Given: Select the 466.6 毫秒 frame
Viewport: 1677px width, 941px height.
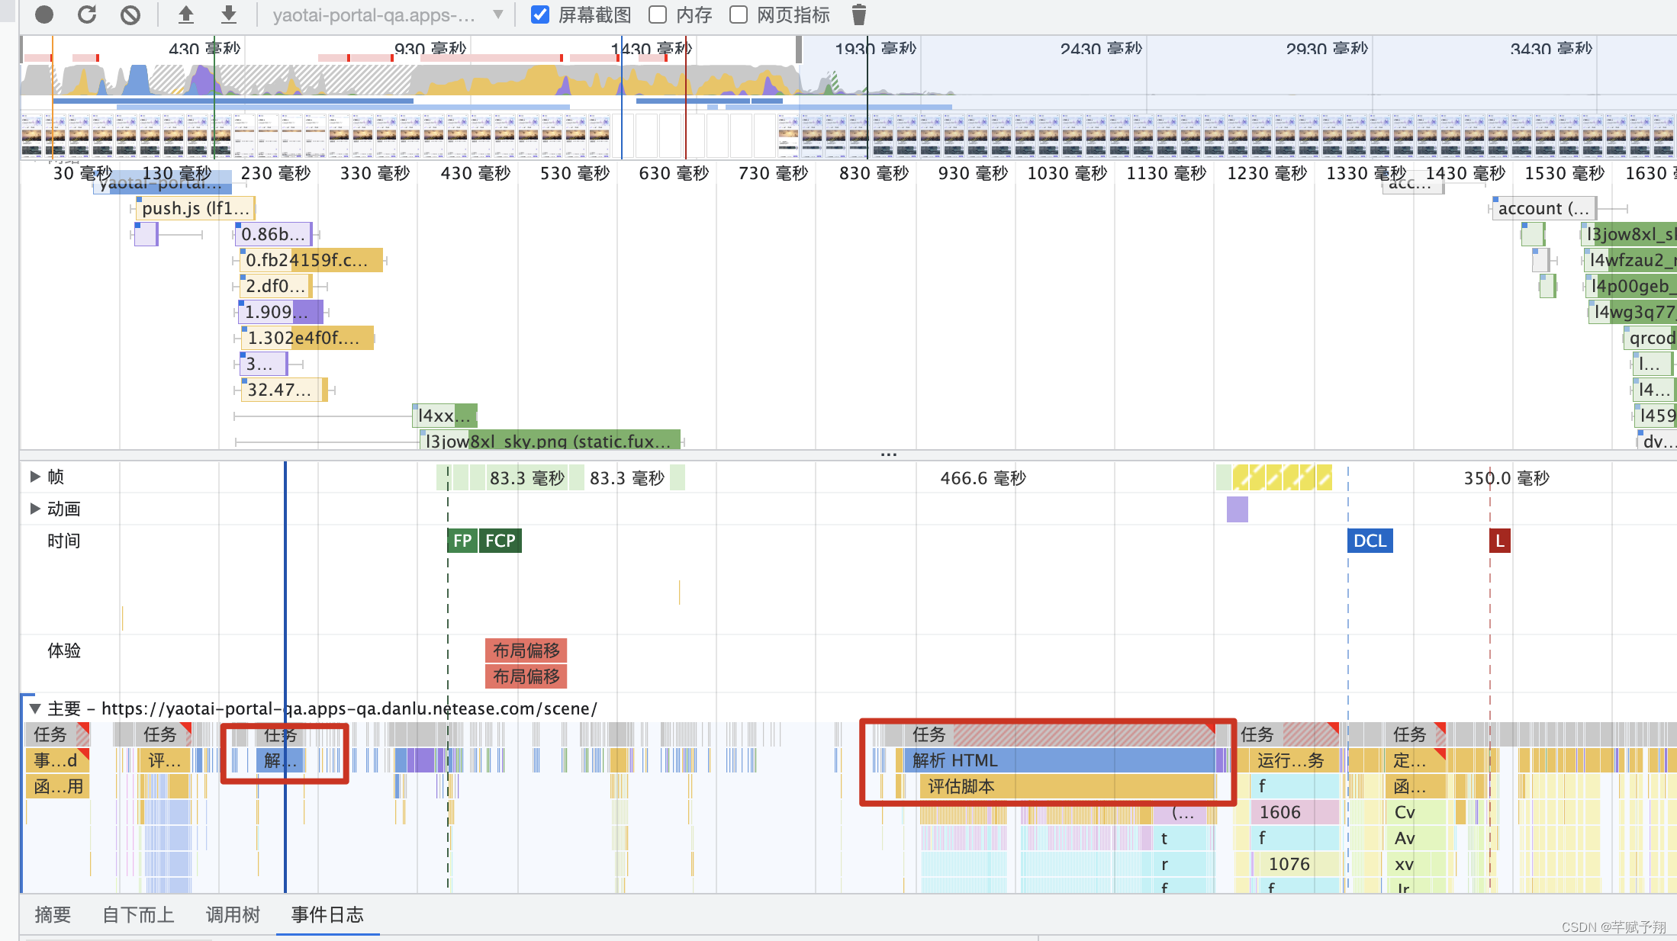Looking at the screenshot, I should [983, 478].
